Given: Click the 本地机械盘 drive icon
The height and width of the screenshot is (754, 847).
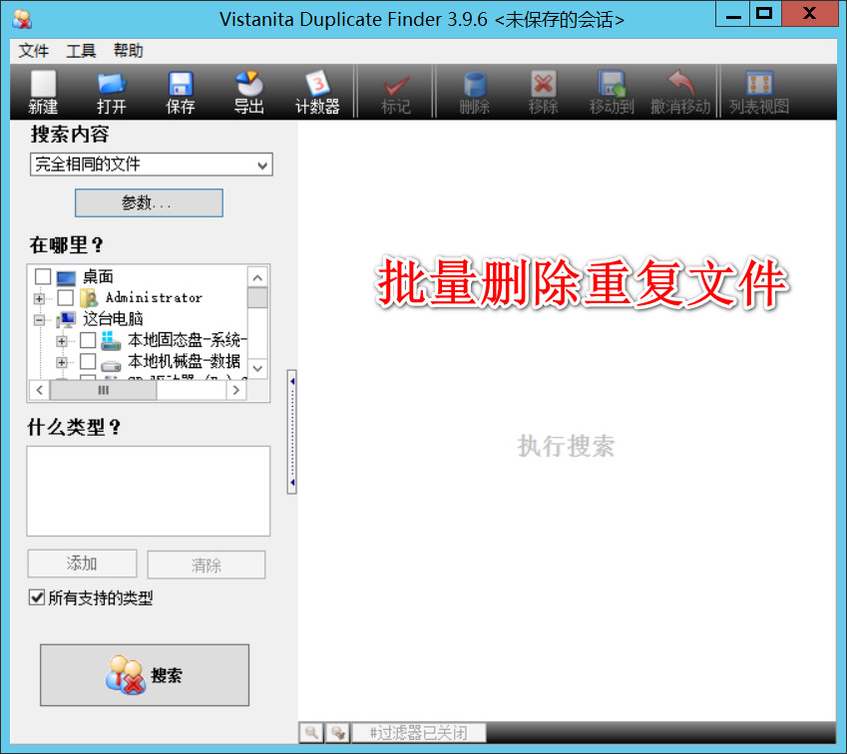Looking at the screenshot, I should [x=112, y=365].
